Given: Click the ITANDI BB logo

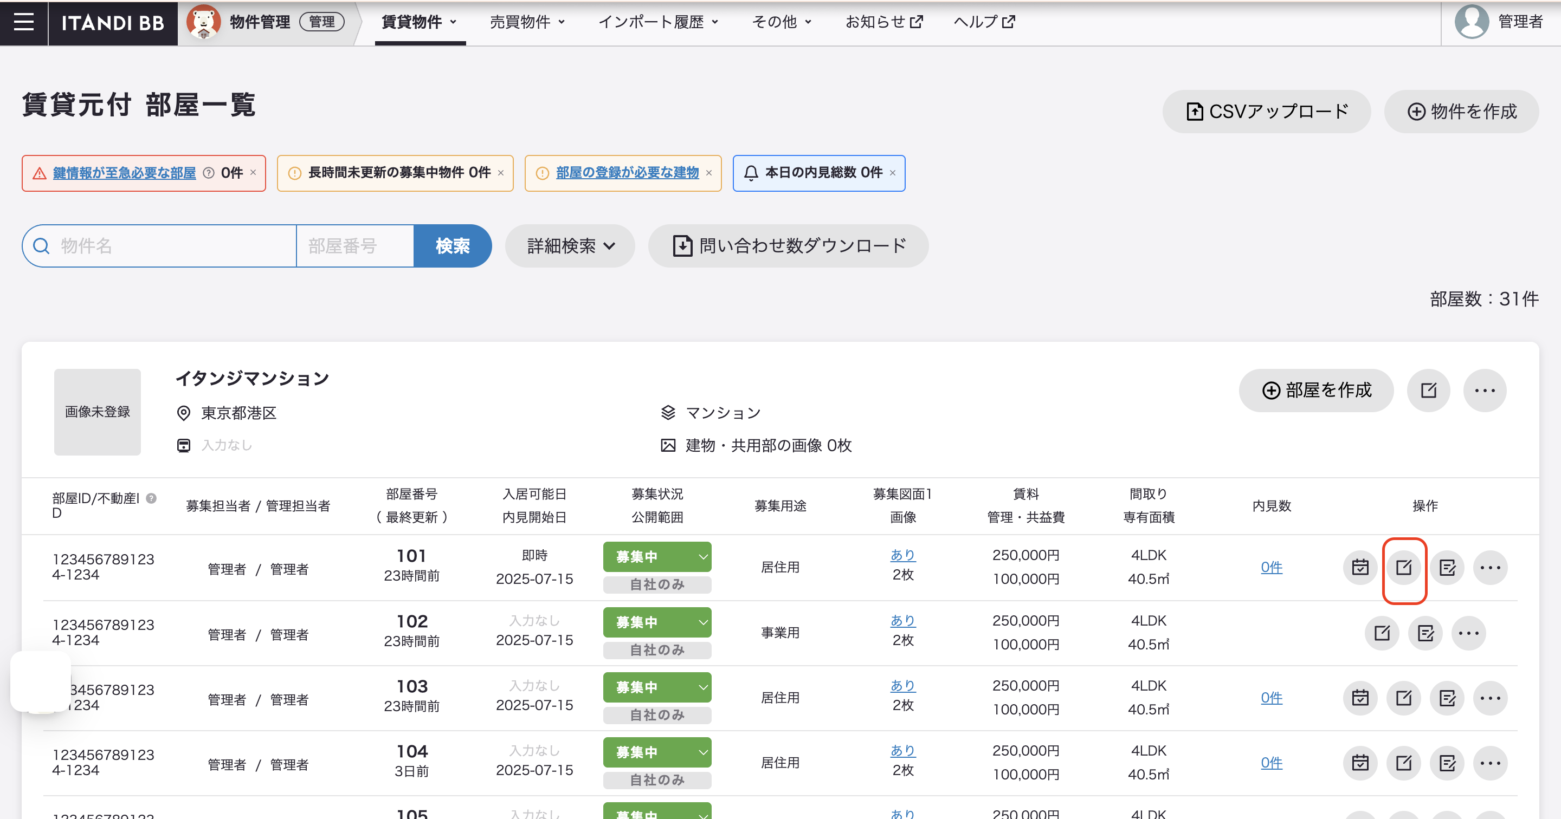Looking at the screenshot, I should [113, 23].
